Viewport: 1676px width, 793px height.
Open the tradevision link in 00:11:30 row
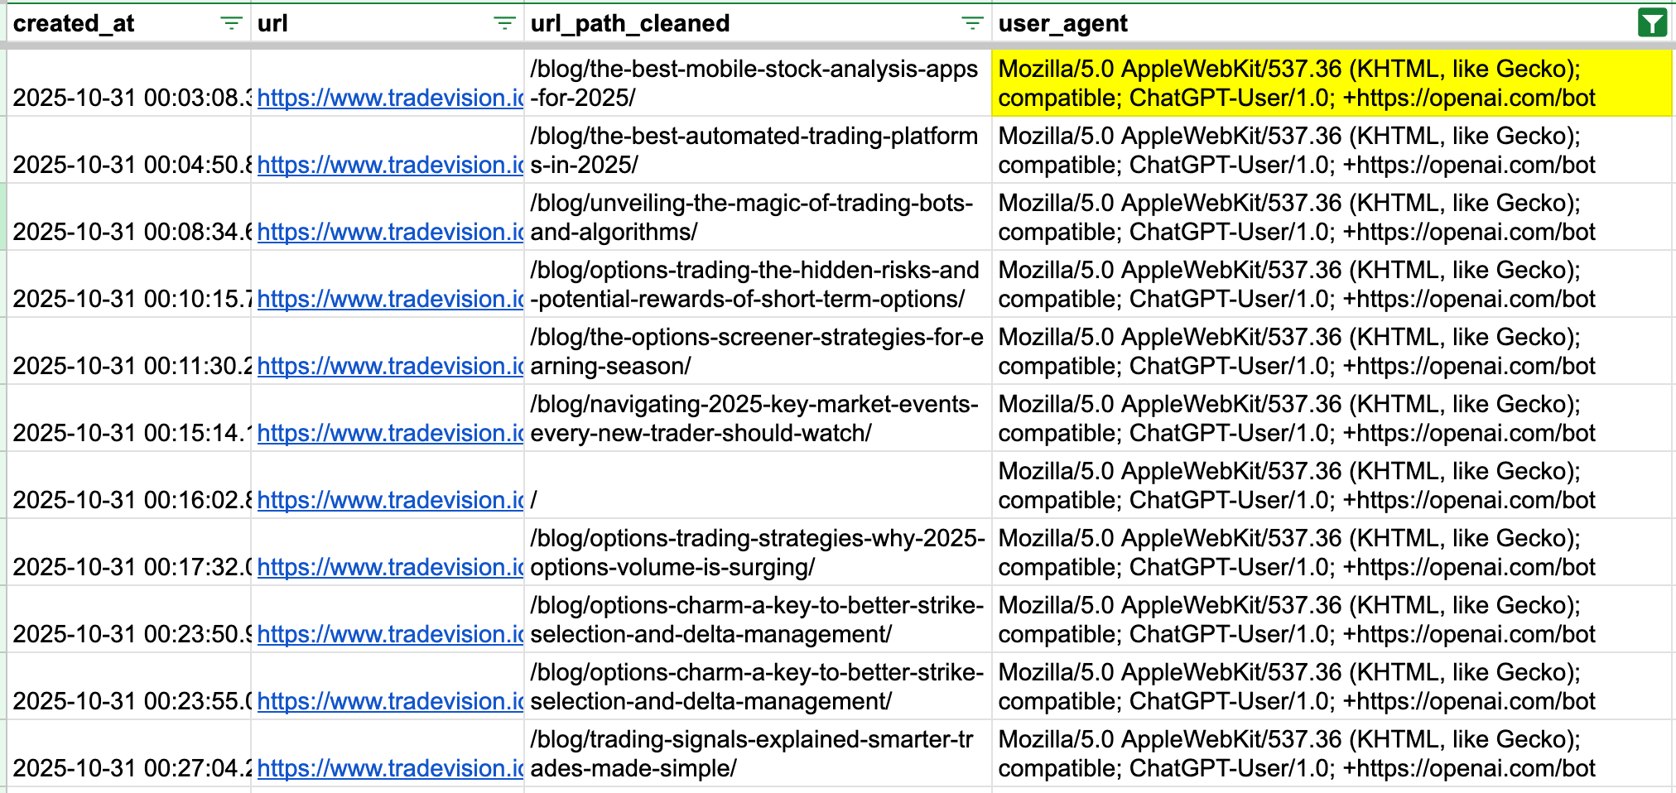point(390,366)
